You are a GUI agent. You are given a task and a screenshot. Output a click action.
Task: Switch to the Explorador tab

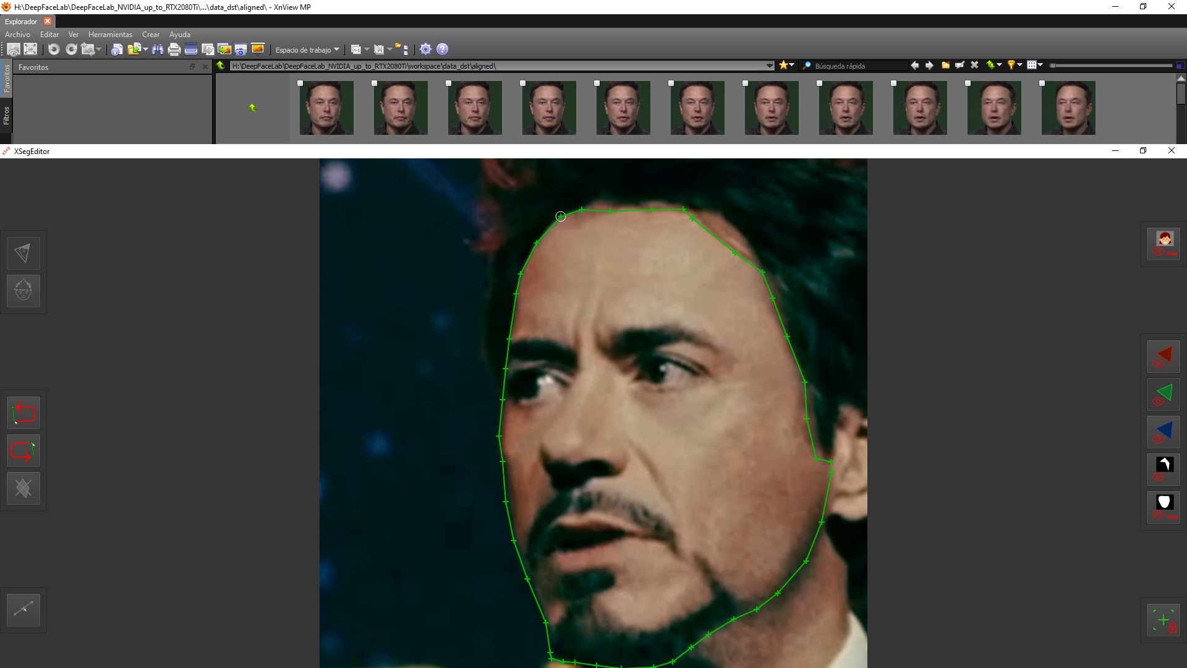pyautogui.click(x=21, y=22)
